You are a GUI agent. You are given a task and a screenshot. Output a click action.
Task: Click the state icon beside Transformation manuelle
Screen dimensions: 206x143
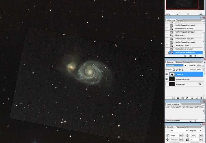(x=172, y=39)
